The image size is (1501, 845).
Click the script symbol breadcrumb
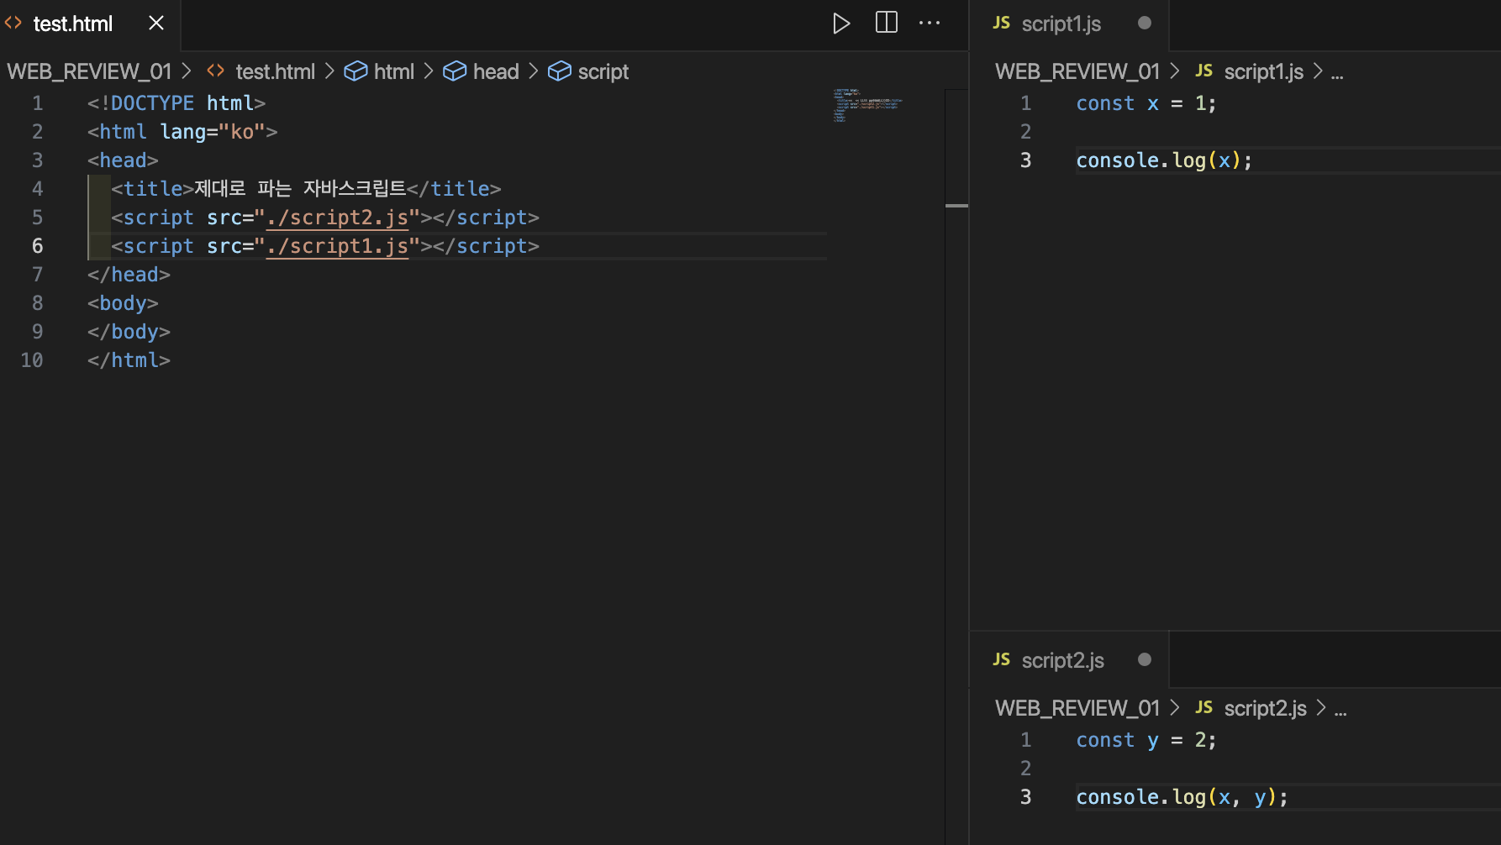pyautogui.click(x=603, y=72)
